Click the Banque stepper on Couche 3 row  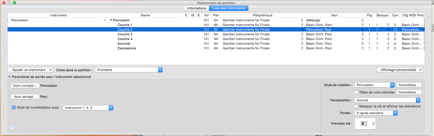[388, 34]
